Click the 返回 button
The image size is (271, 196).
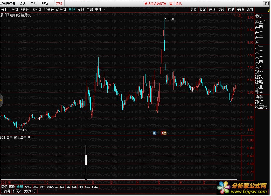pos(249,10)
